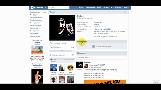
Task: Open Мои Настройки
Action: click(x=35, y=36)
